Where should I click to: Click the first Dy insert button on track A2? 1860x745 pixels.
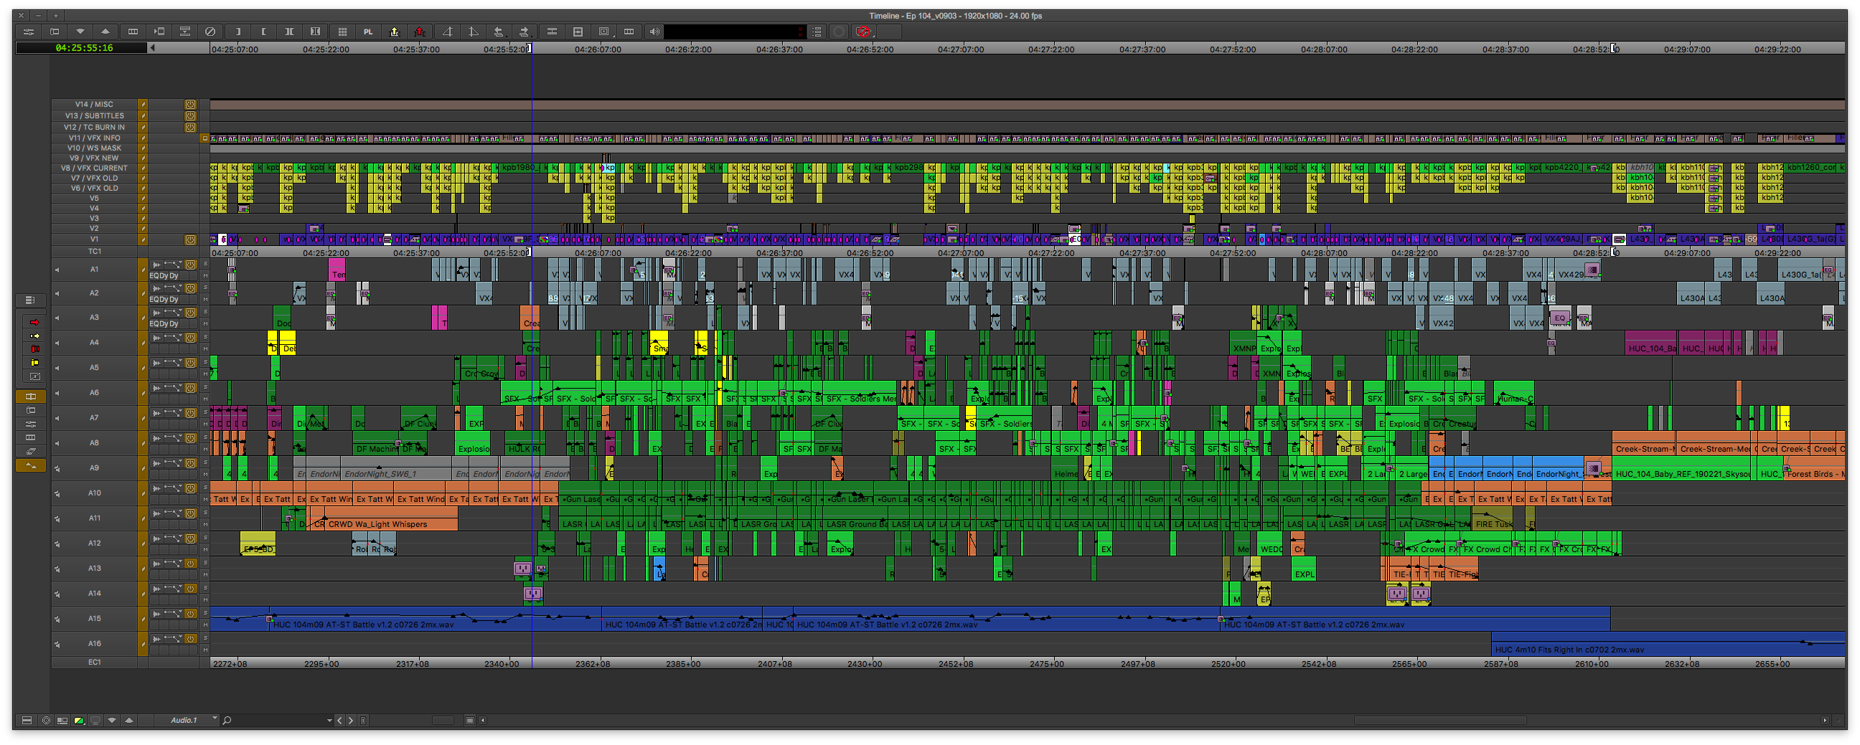tap(164, 299)
